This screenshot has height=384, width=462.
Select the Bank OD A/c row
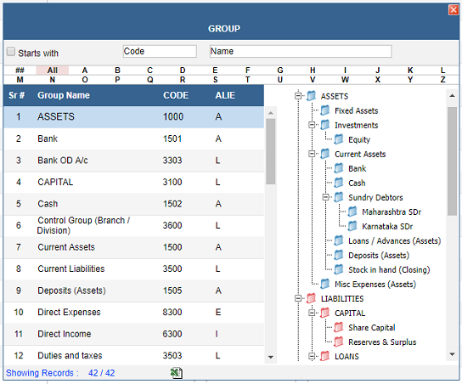134,161
